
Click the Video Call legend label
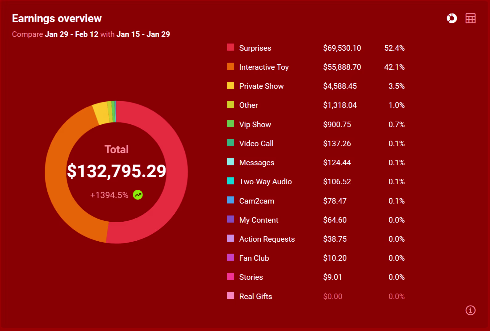point(256,143)
